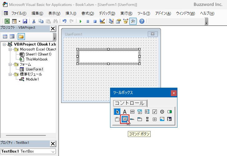The image size is (227, 156).
Task: Click inside the text box on UserForm1
Action: click(x=108, y=56)
